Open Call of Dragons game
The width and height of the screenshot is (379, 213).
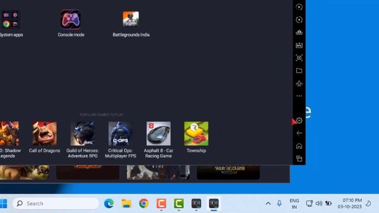coord(45,134)
